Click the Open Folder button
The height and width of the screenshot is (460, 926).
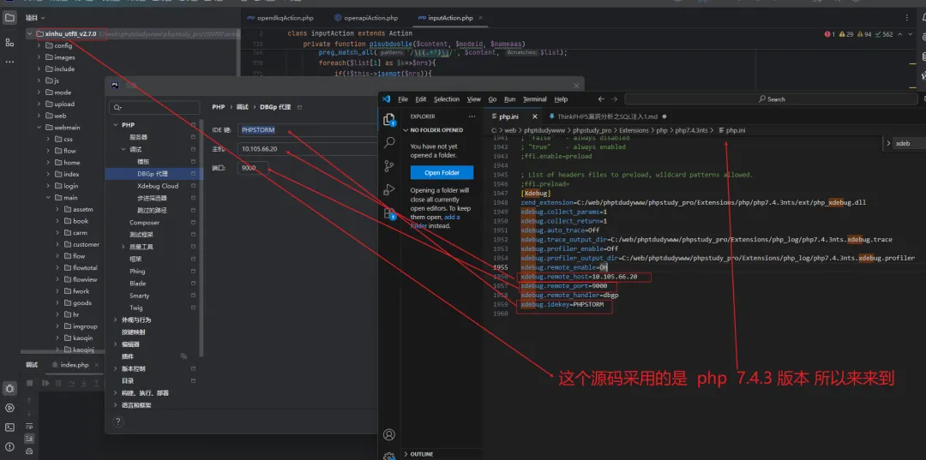[x=442, y=173]
